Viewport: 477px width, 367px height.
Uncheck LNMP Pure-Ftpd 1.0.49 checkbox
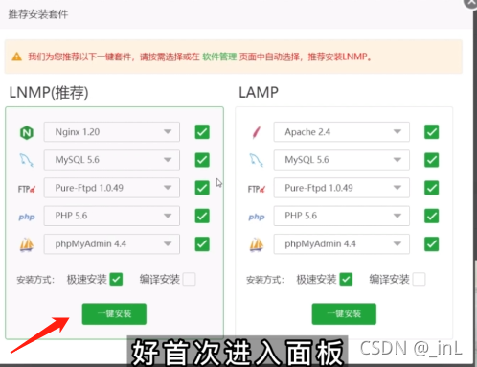202,188
